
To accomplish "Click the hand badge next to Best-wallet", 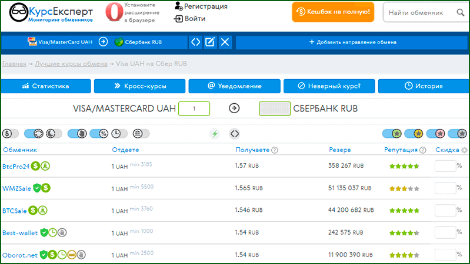I will (x=62, y=232).
